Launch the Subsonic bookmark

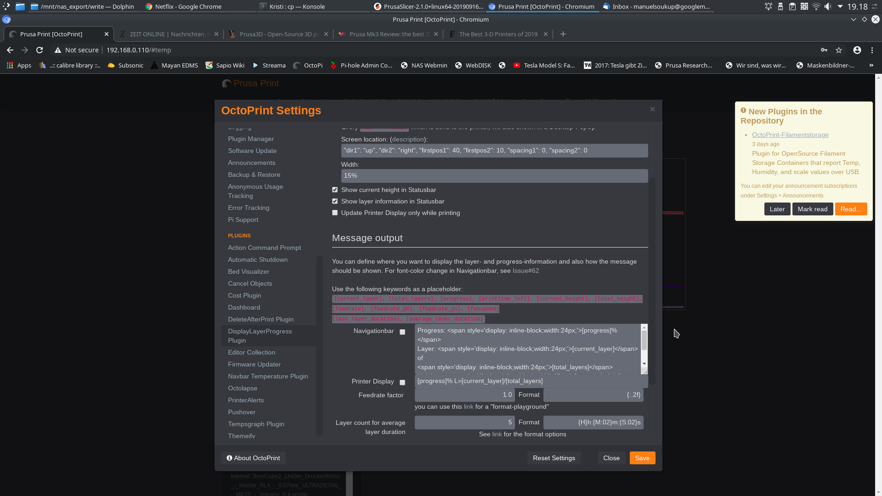click(125, 65)
